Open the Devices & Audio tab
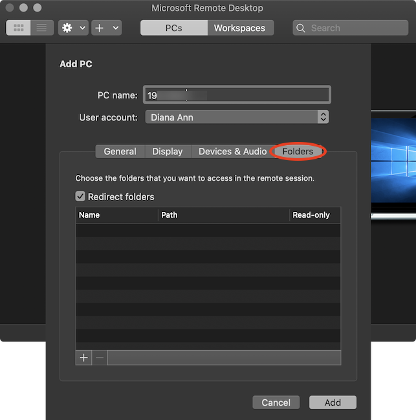The image size is (416, 420). pyautogui.click(x=233, y=151)
